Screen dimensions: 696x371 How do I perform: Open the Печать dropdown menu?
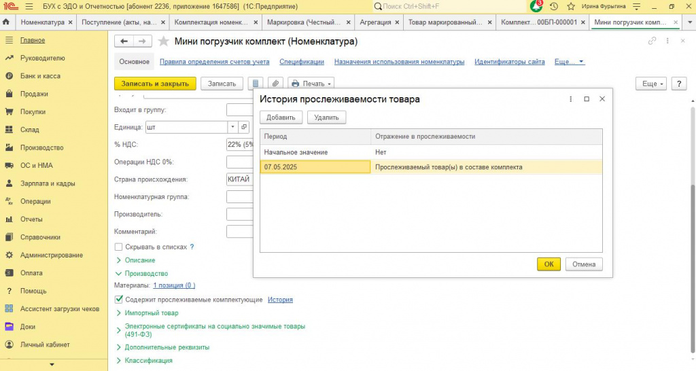pyautogui.click(x=311, y=84)
